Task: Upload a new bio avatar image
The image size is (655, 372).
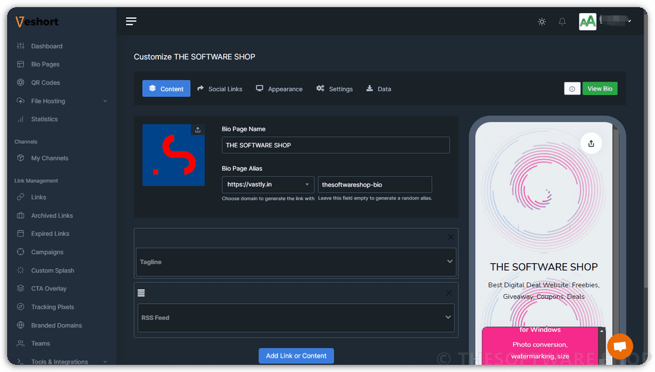Action: coord(198,130)
